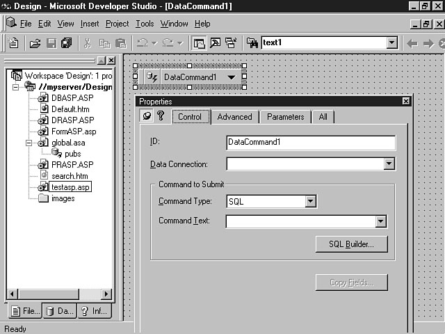Click the Save toolbar icon
The width and height of the screenshot is (445, 334).
pyautogui.click(x=51, y=43)
